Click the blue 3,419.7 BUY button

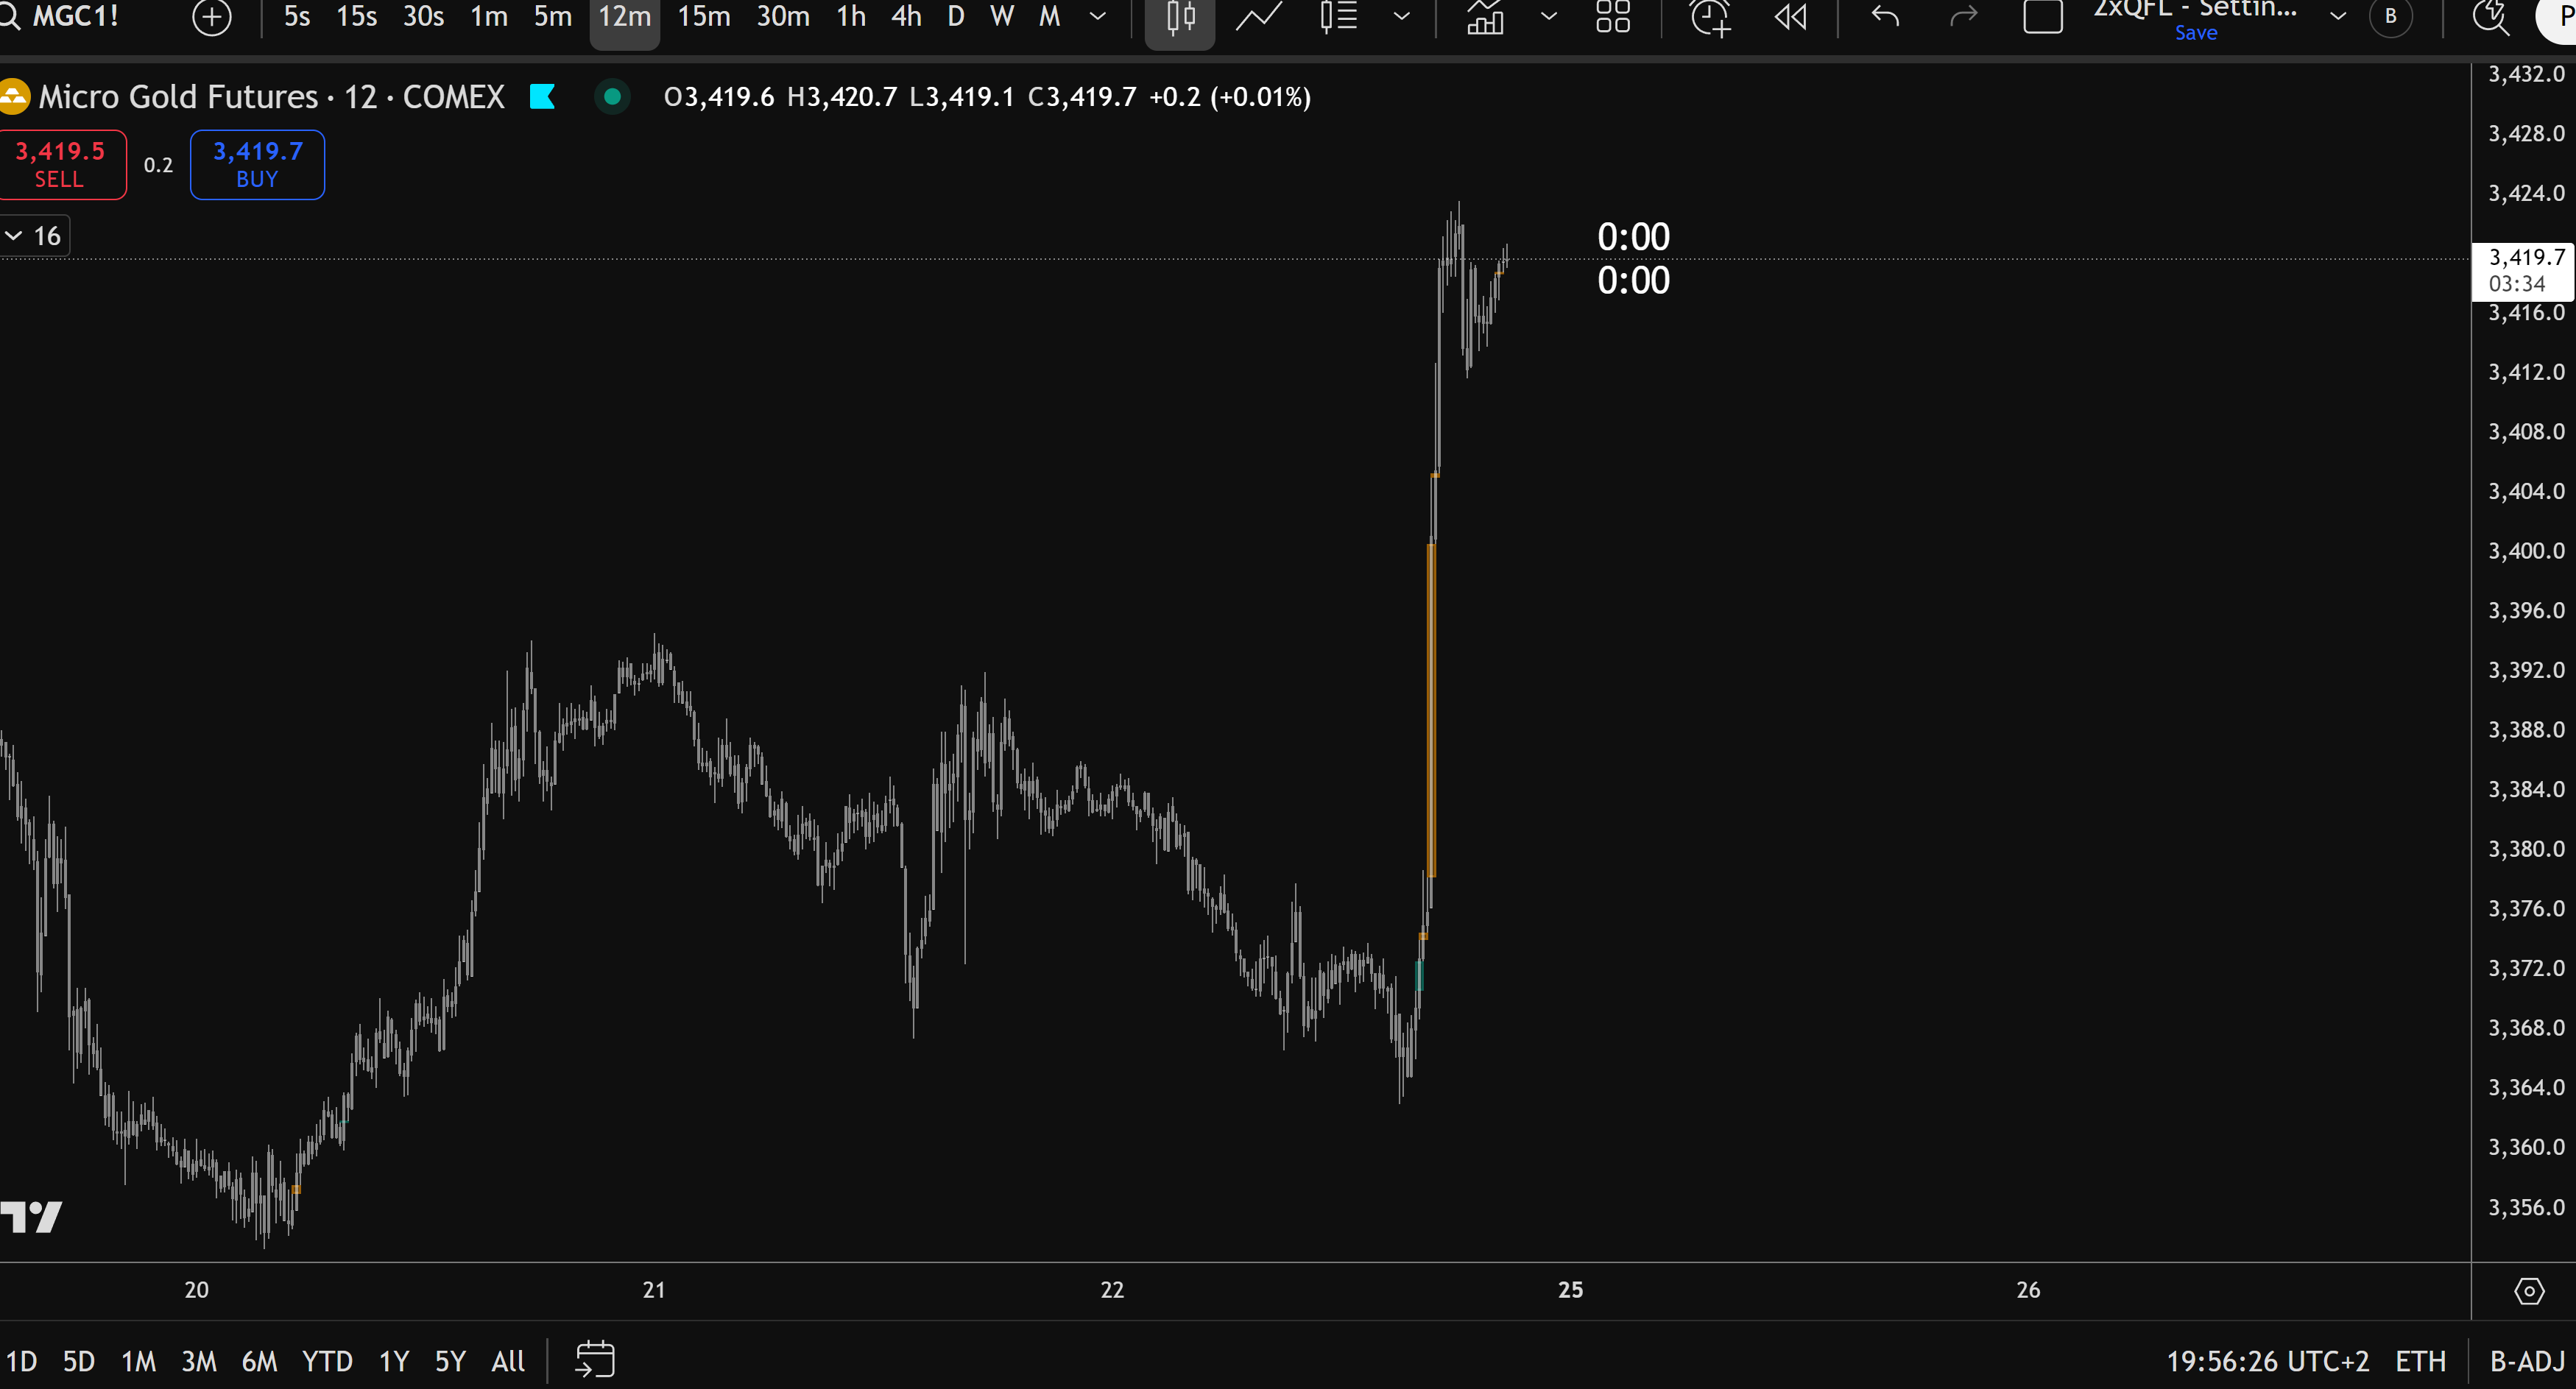pyautogui.click(x=257, y=165)
